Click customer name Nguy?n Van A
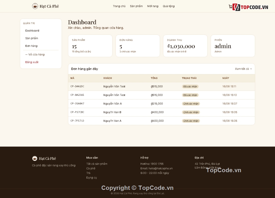The width and height of the screenshot is (275, 198). tap(112, 121)
